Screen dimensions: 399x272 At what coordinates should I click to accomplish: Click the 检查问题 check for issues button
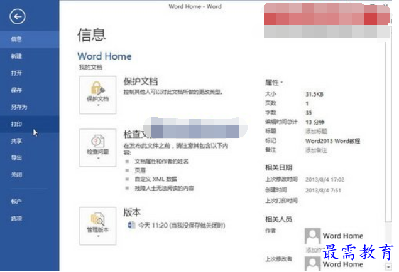98,148
